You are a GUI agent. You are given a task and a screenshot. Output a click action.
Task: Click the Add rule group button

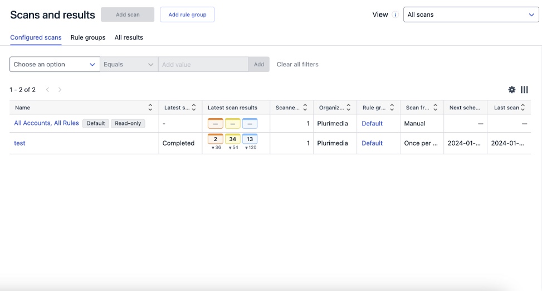(187, 14)
